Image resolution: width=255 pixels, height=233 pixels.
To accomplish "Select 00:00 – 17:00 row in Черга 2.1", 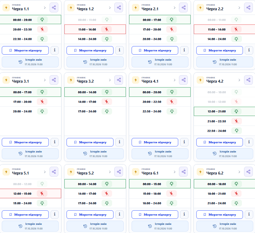I will point(160,20).
